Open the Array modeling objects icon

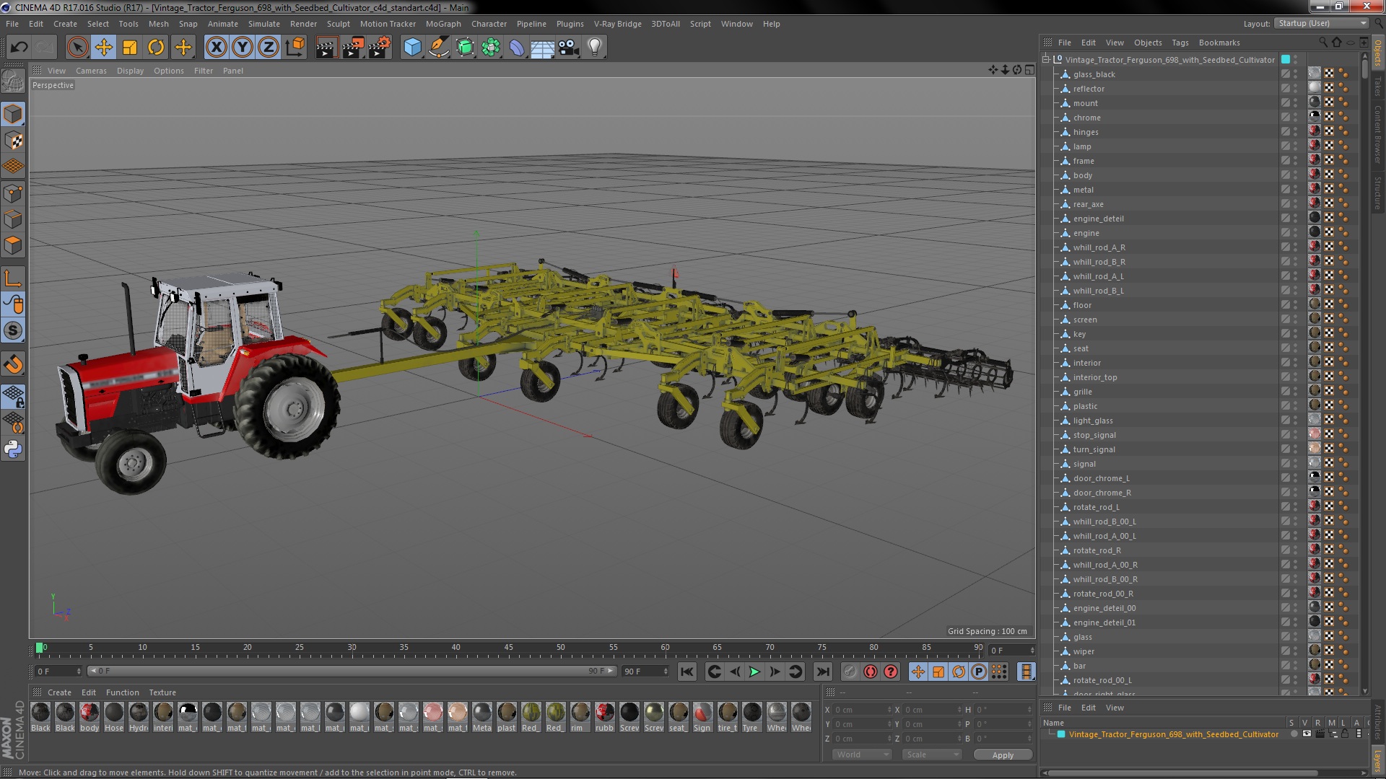click(491, 48)
